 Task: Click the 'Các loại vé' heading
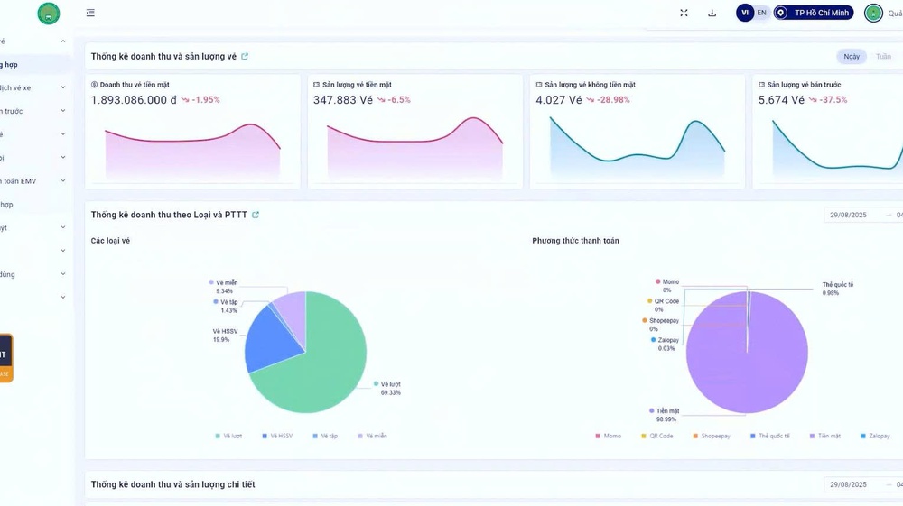pyautogui.click(x=110, y=240)
